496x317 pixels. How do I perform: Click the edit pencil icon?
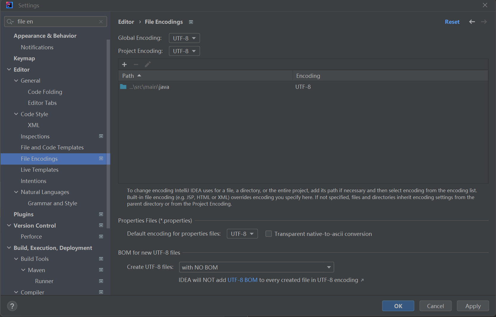pyautogui.click(x=148, y=64)
